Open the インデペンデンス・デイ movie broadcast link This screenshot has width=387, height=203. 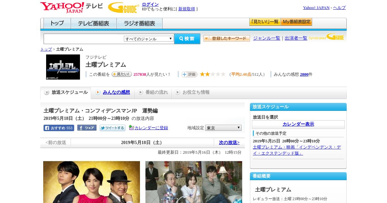[297, 150]
